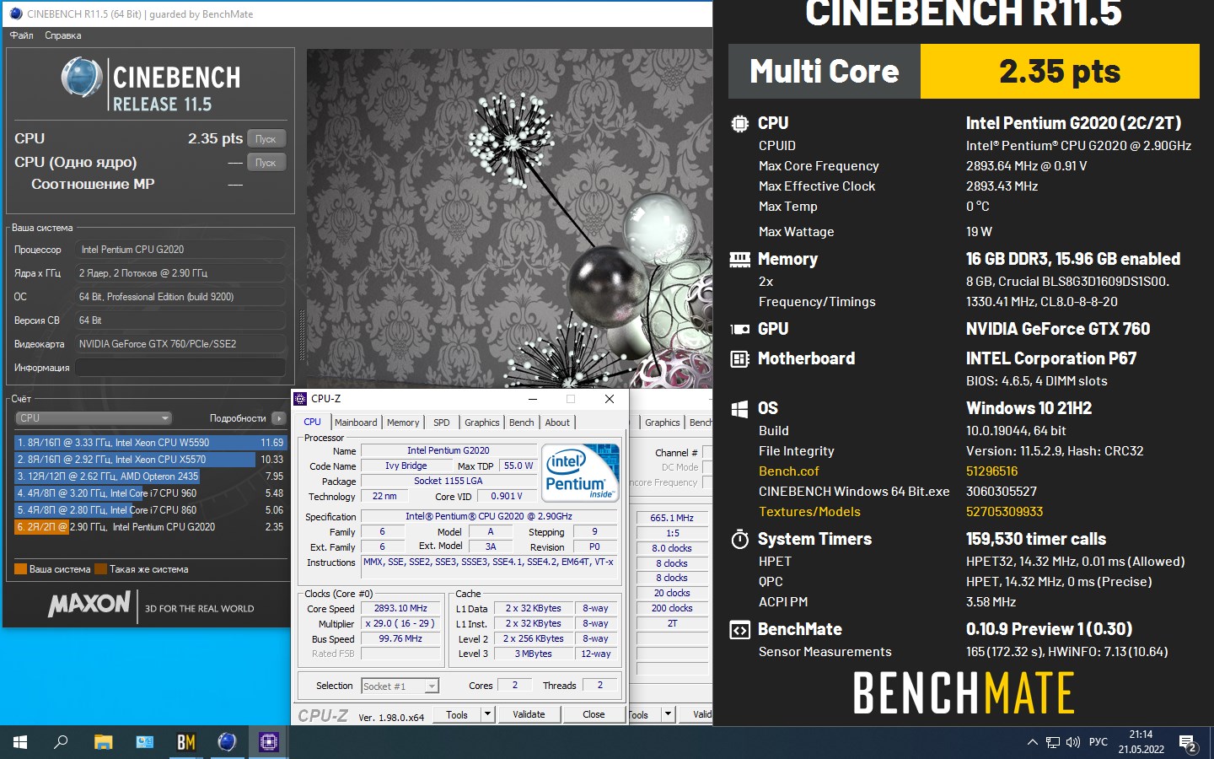Open the monitor app icon beside File Explorer

click(x=145, y=742)
